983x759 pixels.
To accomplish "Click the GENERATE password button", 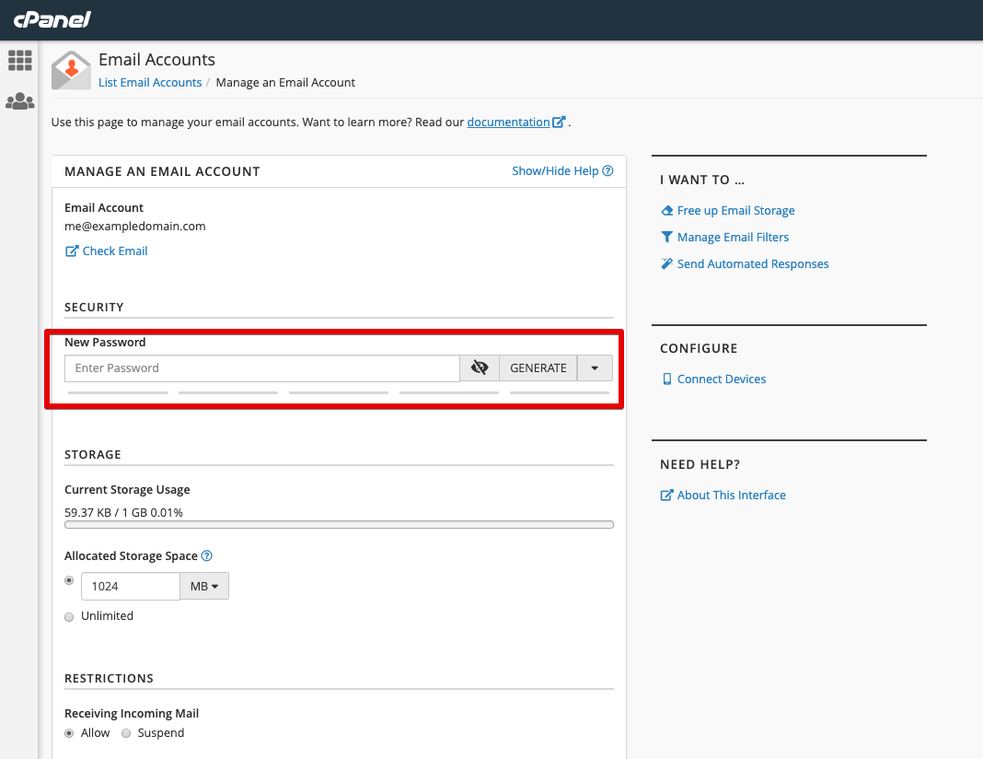I will 538,368.
